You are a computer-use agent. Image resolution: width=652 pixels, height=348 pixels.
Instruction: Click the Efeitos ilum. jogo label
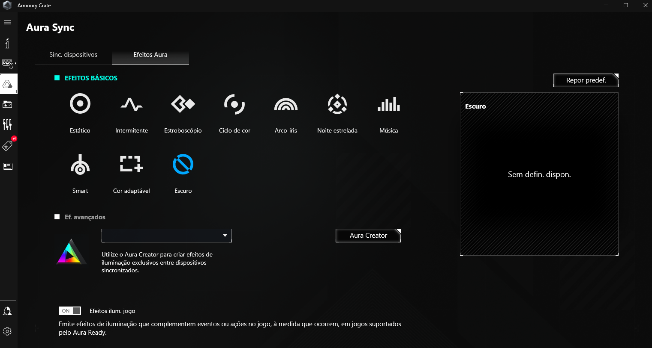112,311
